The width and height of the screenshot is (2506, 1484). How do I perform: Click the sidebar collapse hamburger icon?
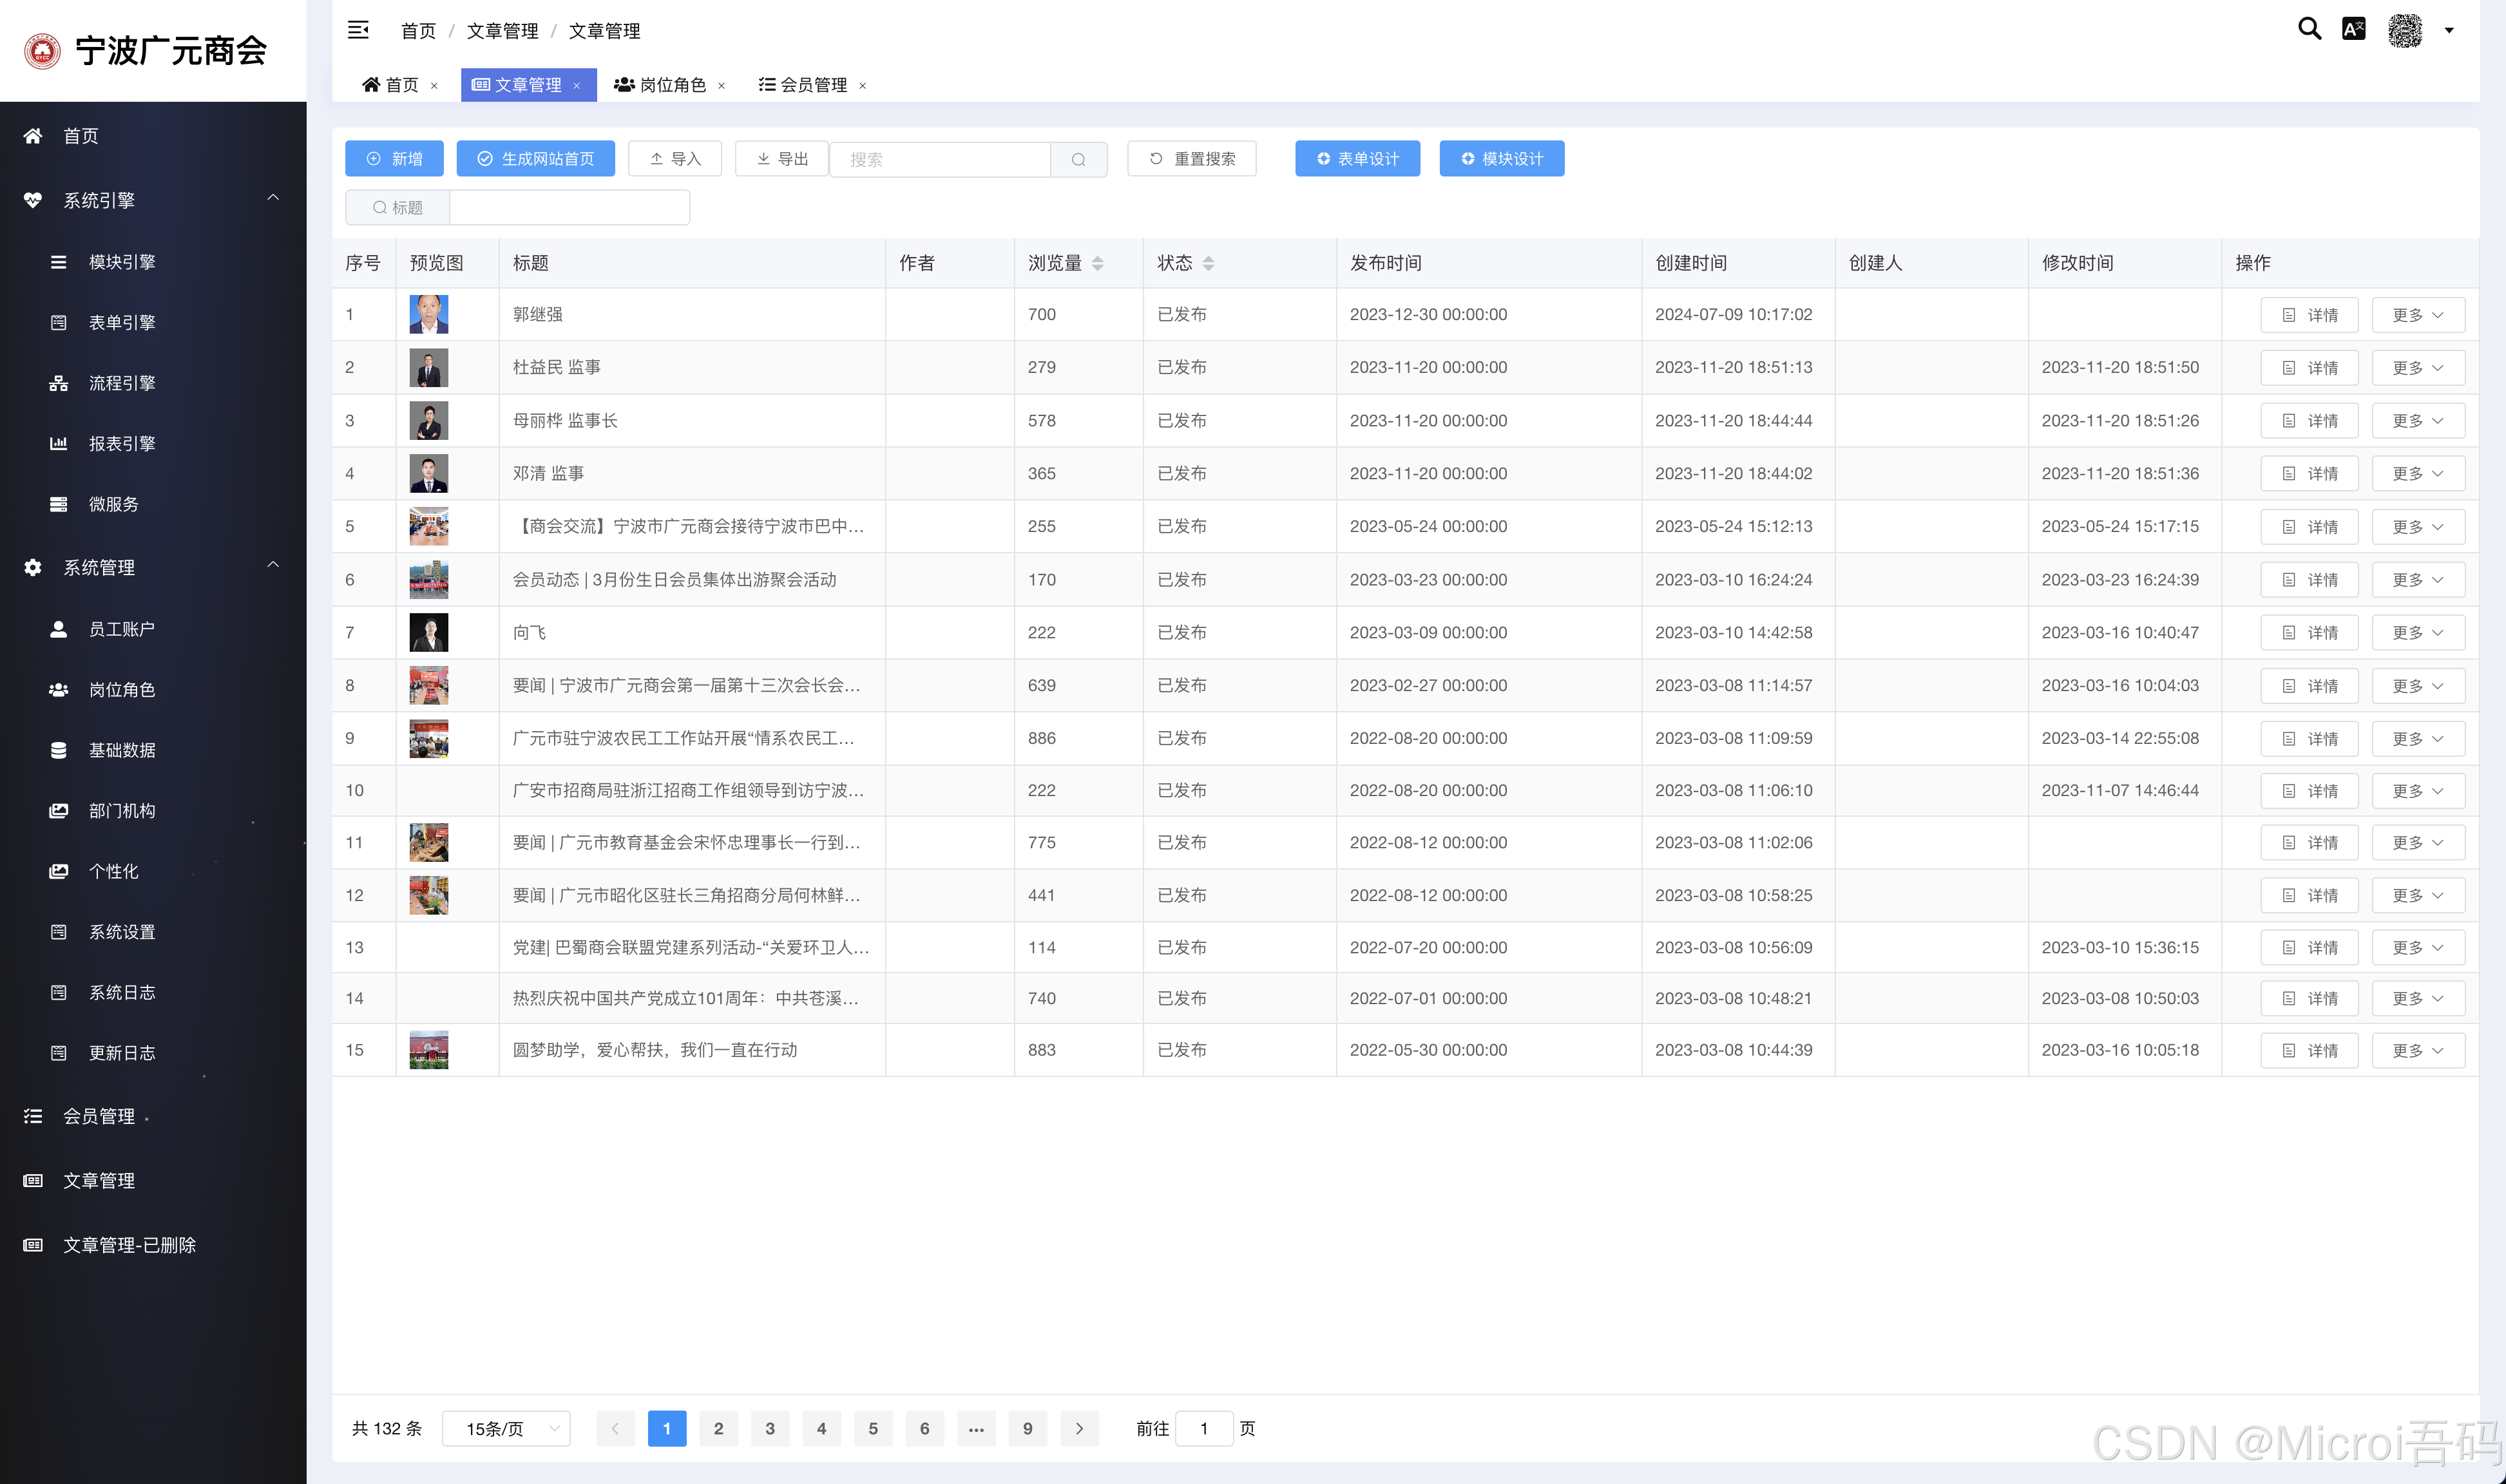coord(358,30)
